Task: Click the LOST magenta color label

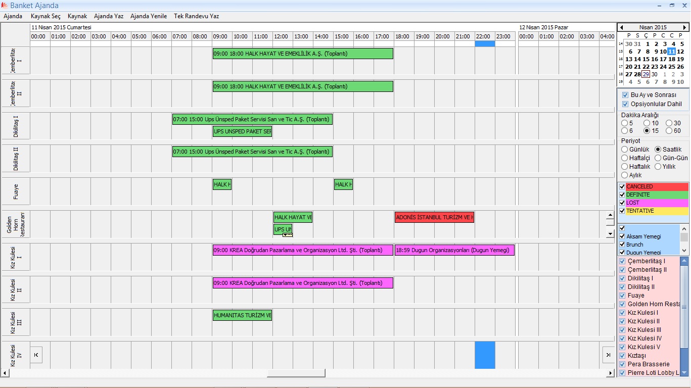Action: (x=657, y=203)
